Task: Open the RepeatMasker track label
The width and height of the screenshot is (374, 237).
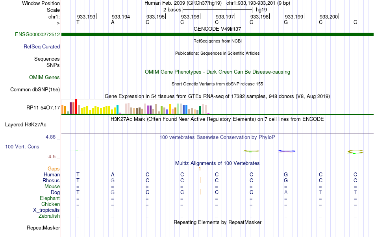Action: tap(43, 228)
